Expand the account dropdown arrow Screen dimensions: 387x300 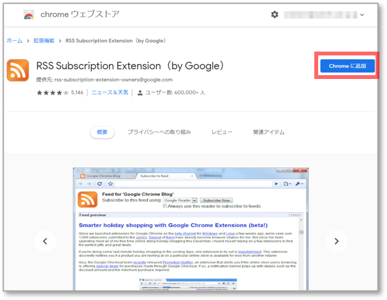(x=362, y=15)
